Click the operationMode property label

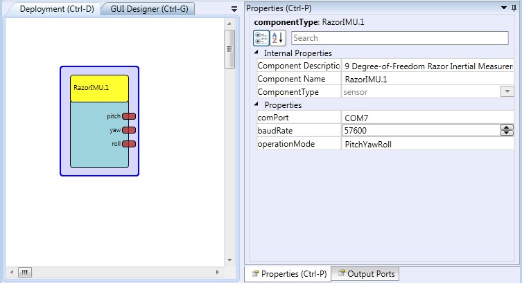click(x=286, y=144)
